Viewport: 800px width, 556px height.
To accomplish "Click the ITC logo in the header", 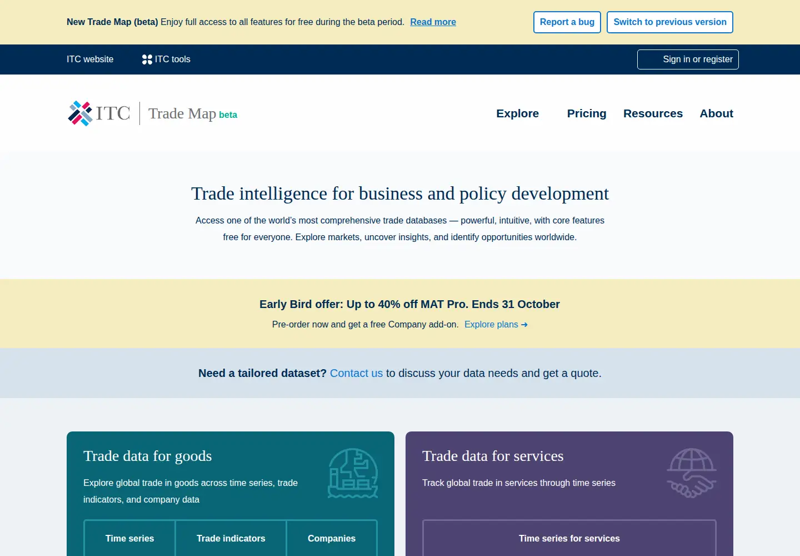I will pyautogui.click(x=99, y=113).
